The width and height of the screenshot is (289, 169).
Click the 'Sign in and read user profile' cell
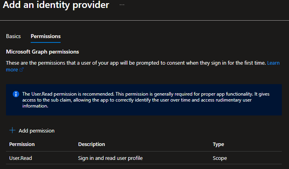(110, 158)
